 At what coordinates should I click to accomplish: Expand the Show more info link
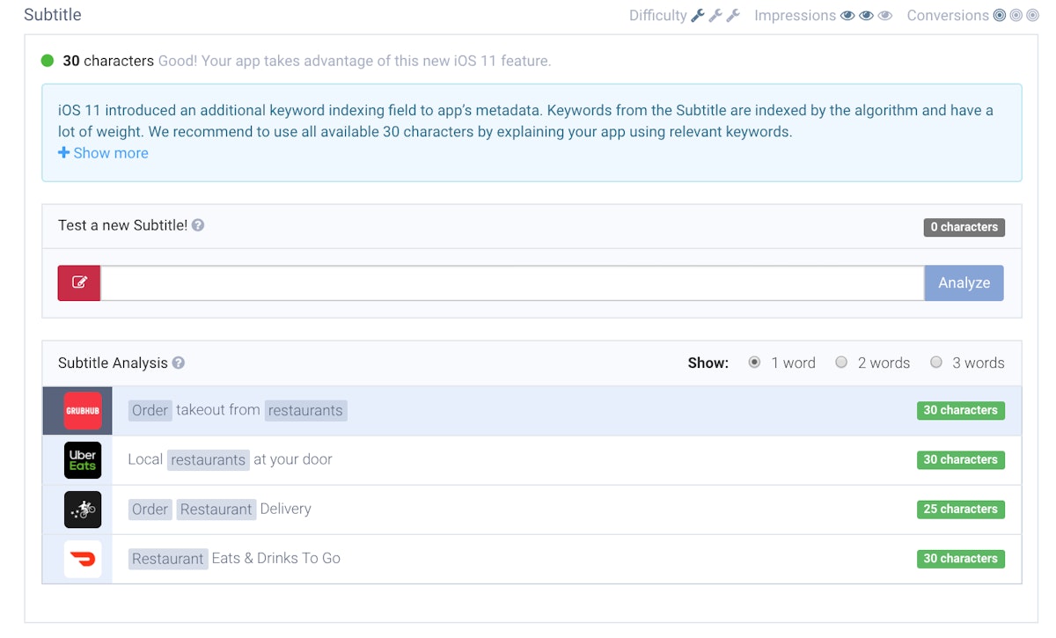[103, 153]
